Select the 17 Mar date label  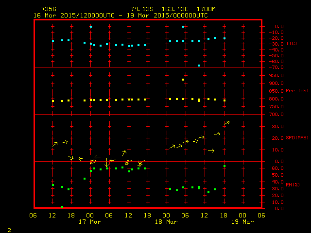click(x=90, y=222)
